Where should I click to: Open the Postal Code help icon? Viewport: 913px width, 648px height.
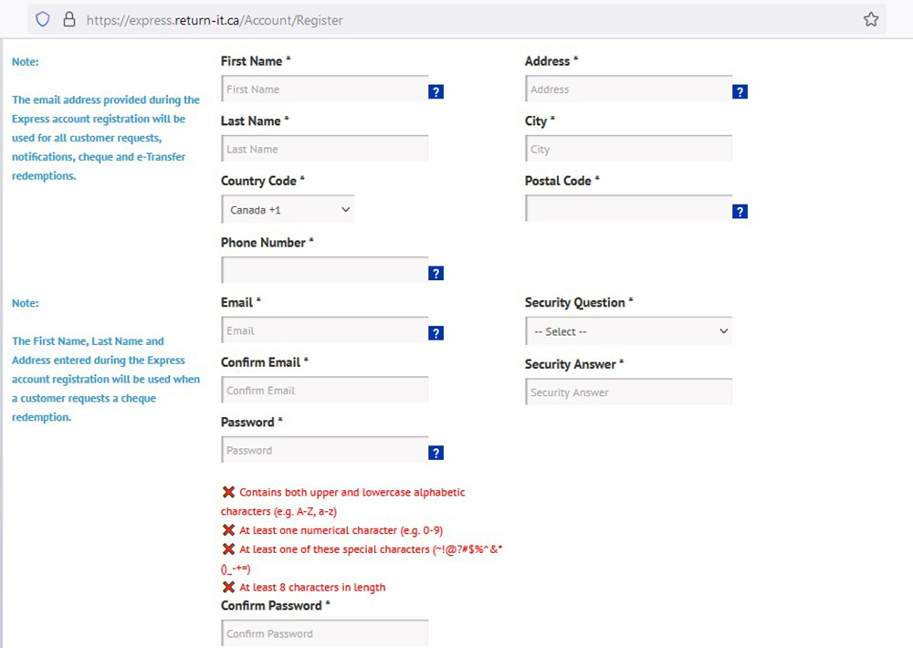740,212
